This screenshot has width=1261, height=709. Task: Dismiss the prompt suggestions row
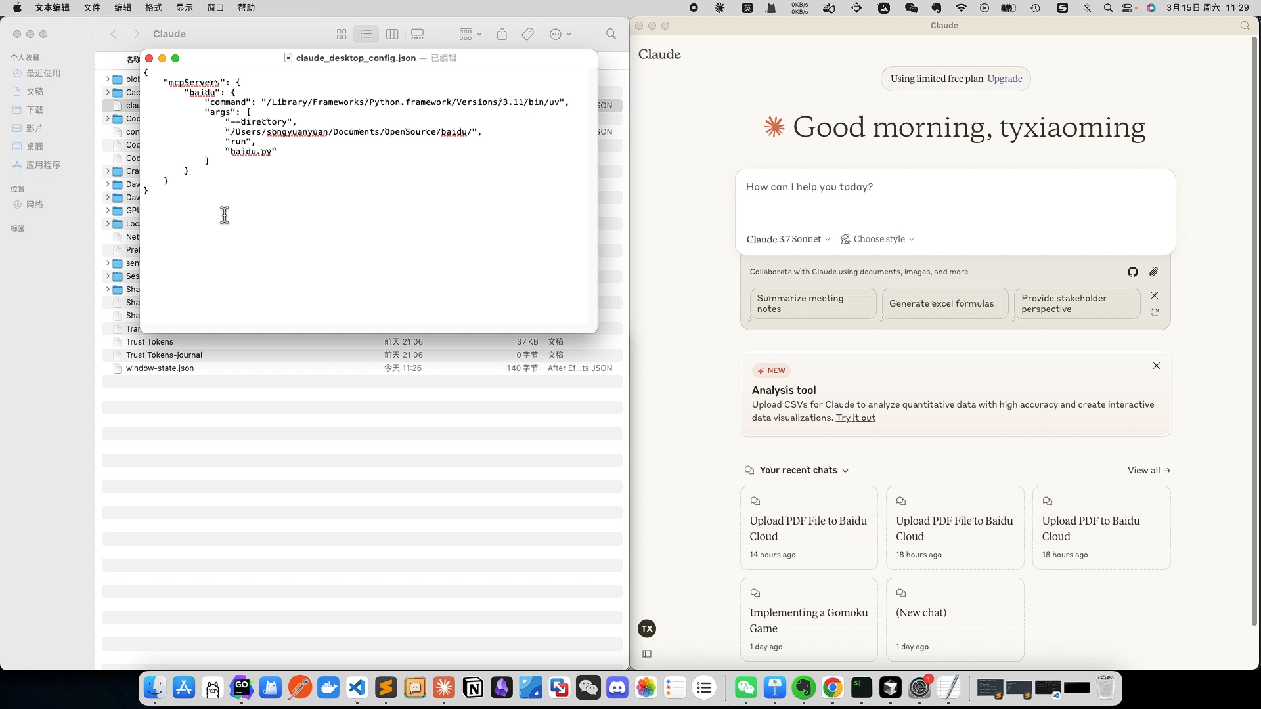click(1155, 295)
